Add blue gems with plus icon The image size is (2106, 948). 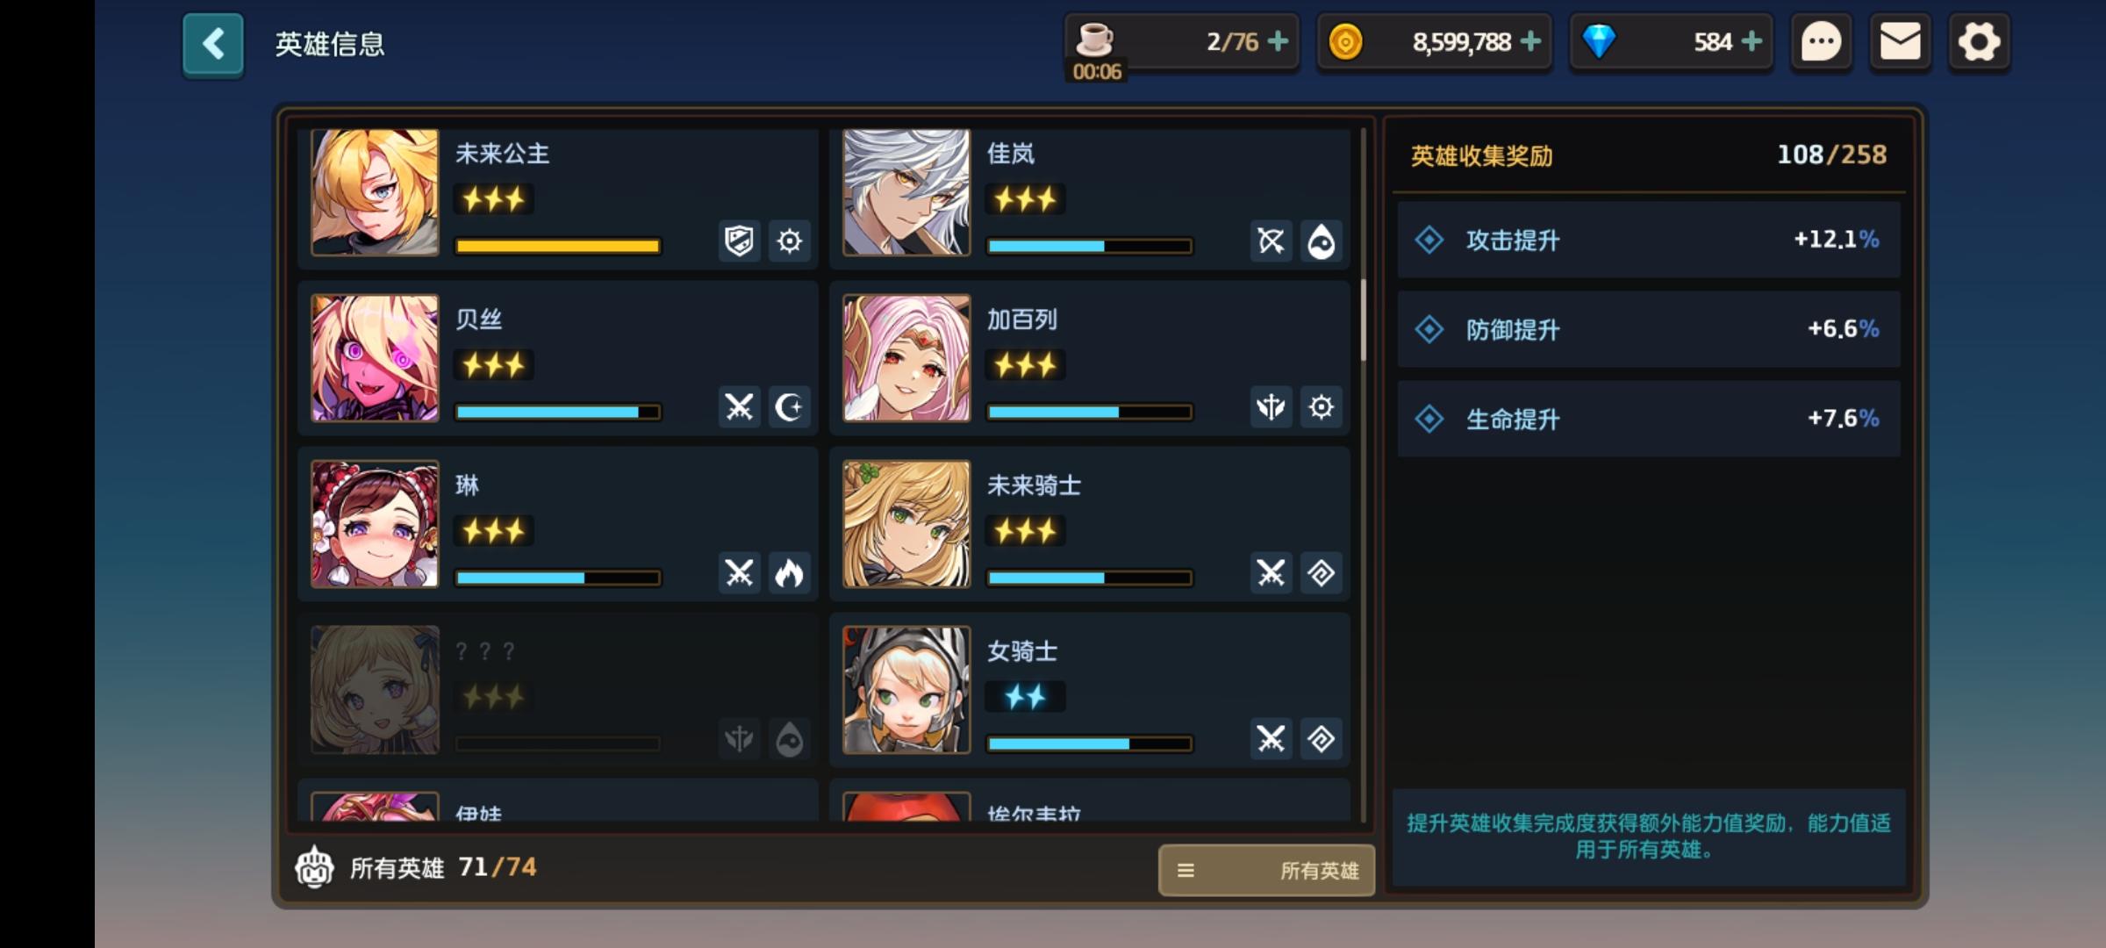coord(1751,41)
